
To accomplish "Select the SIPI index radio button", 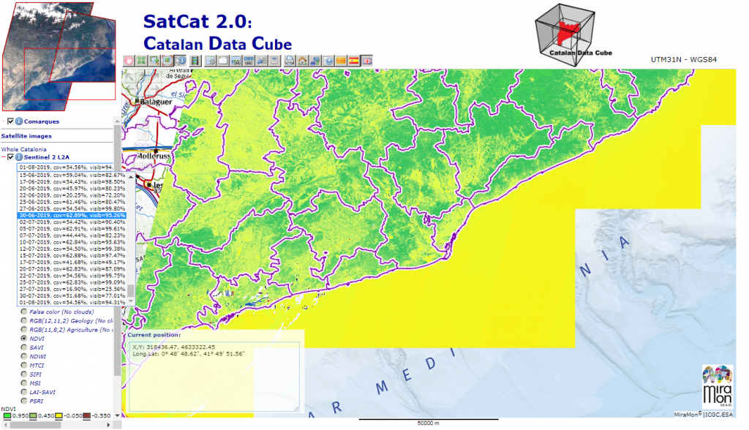I will (x=24, y=374).
